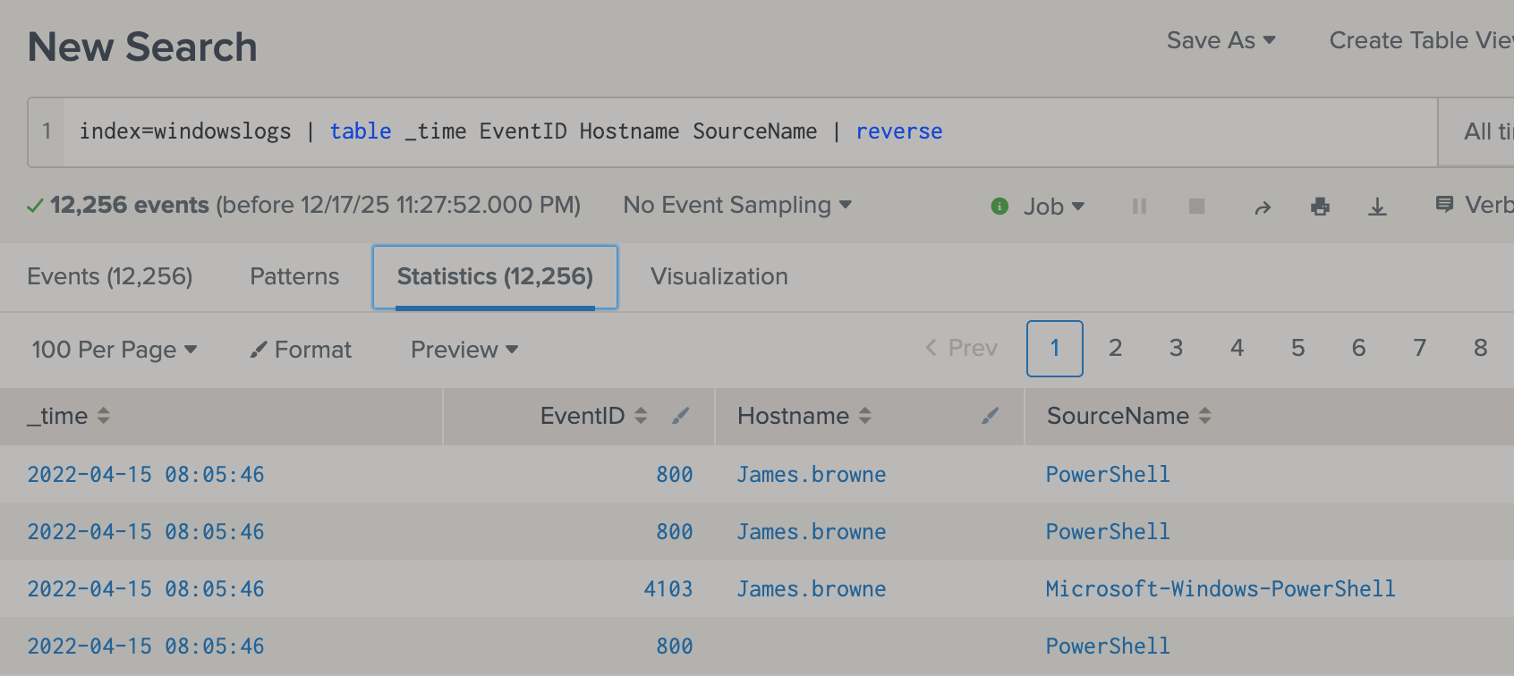Pause the running search job
The height and width of the screenshot is (676, 1514).
click(x=1139, y=207)
